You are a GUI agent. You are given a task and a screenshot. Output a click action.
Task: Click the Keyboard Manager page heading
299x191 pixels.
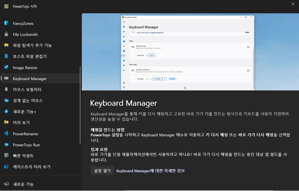click(124, 103)
